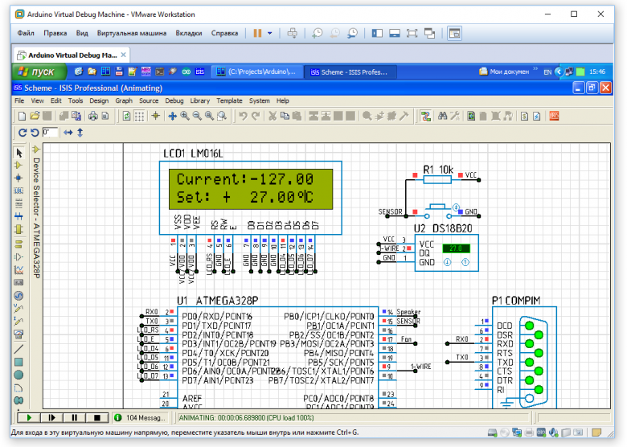627x447 pixels.
Task: Decrease DS18B20 temperature down arrow
Action: pyautogui.click(x=447, y=262)
